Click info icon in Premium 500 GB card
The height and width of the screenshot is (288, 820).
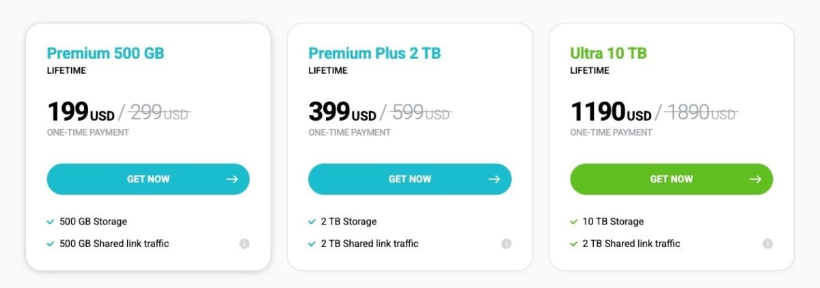pos(245,244)
